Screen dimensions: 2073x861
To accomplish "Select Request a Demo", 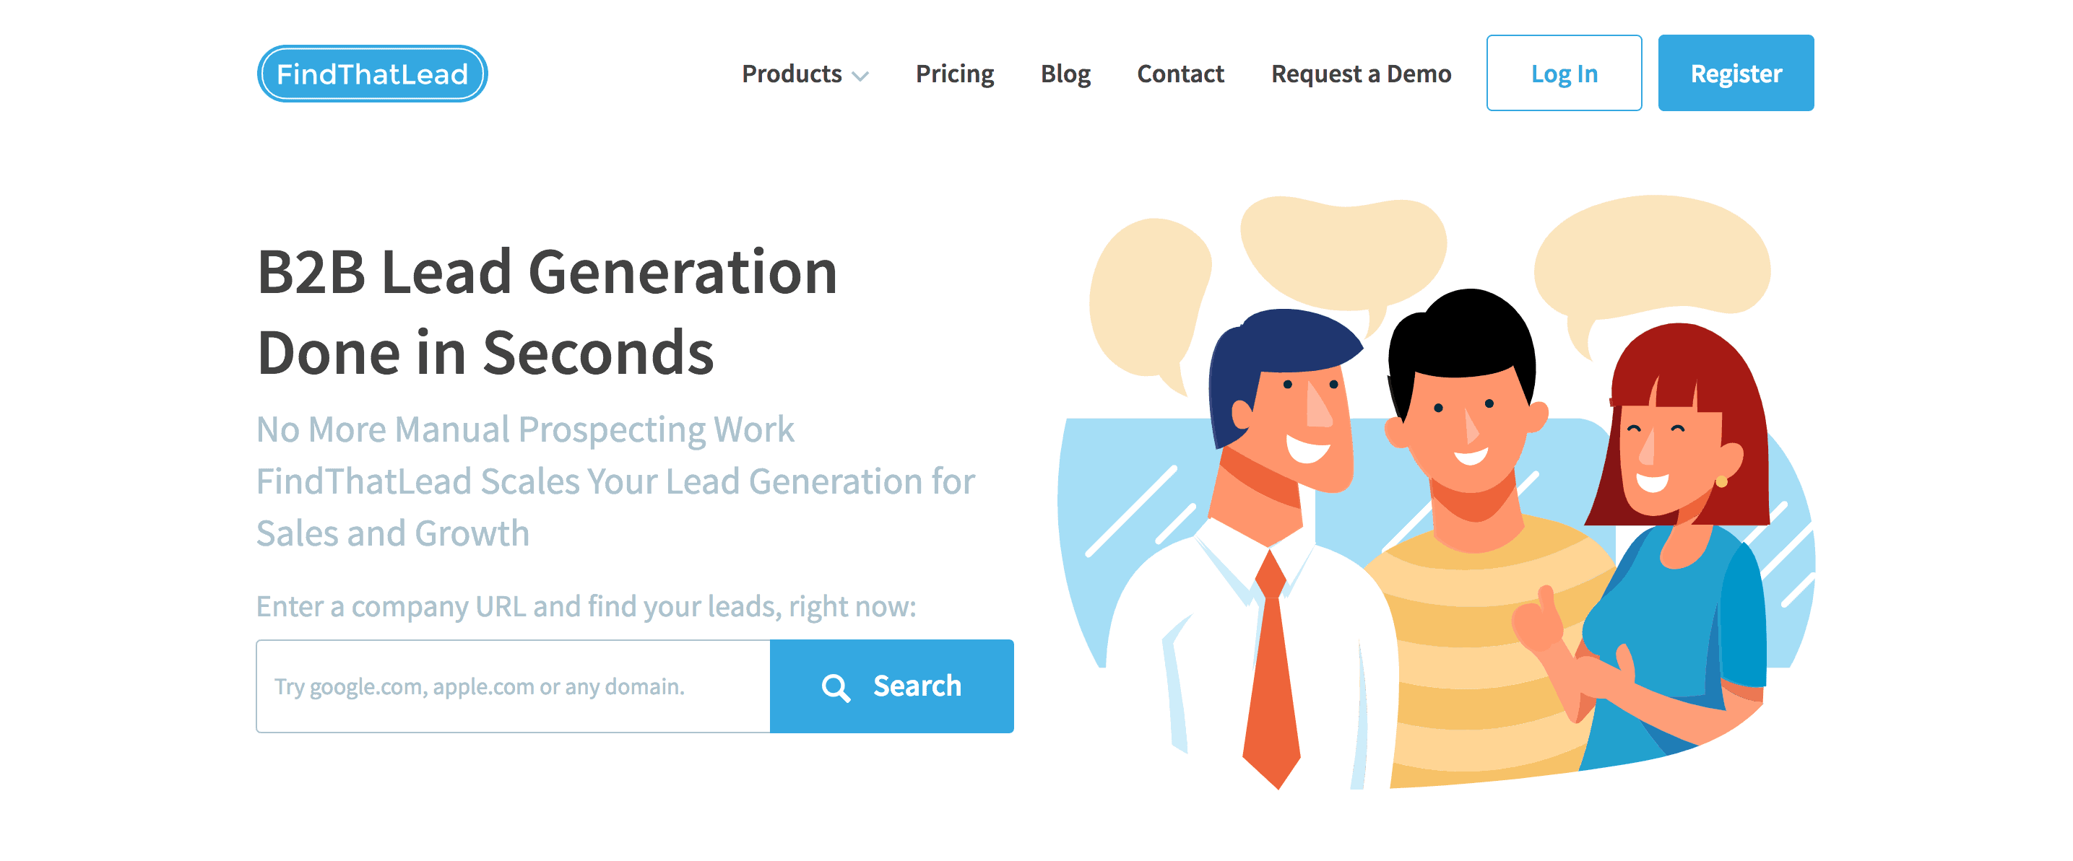I will point(1361,73).
